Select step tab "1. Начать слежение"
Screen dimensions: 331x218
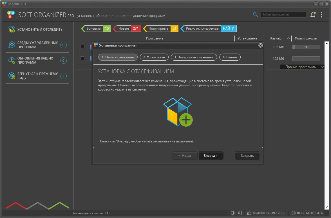118,57
